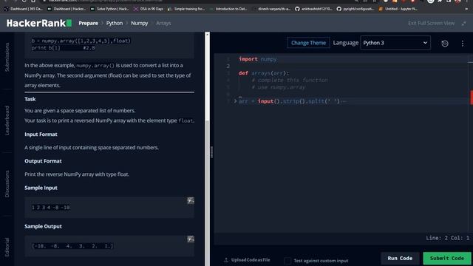Image resolution: width=473 pixels, height=266 pixels.
Task: Toggle Test against custom input checkbox
Action: pyautogui.click(x=287, y=261)
